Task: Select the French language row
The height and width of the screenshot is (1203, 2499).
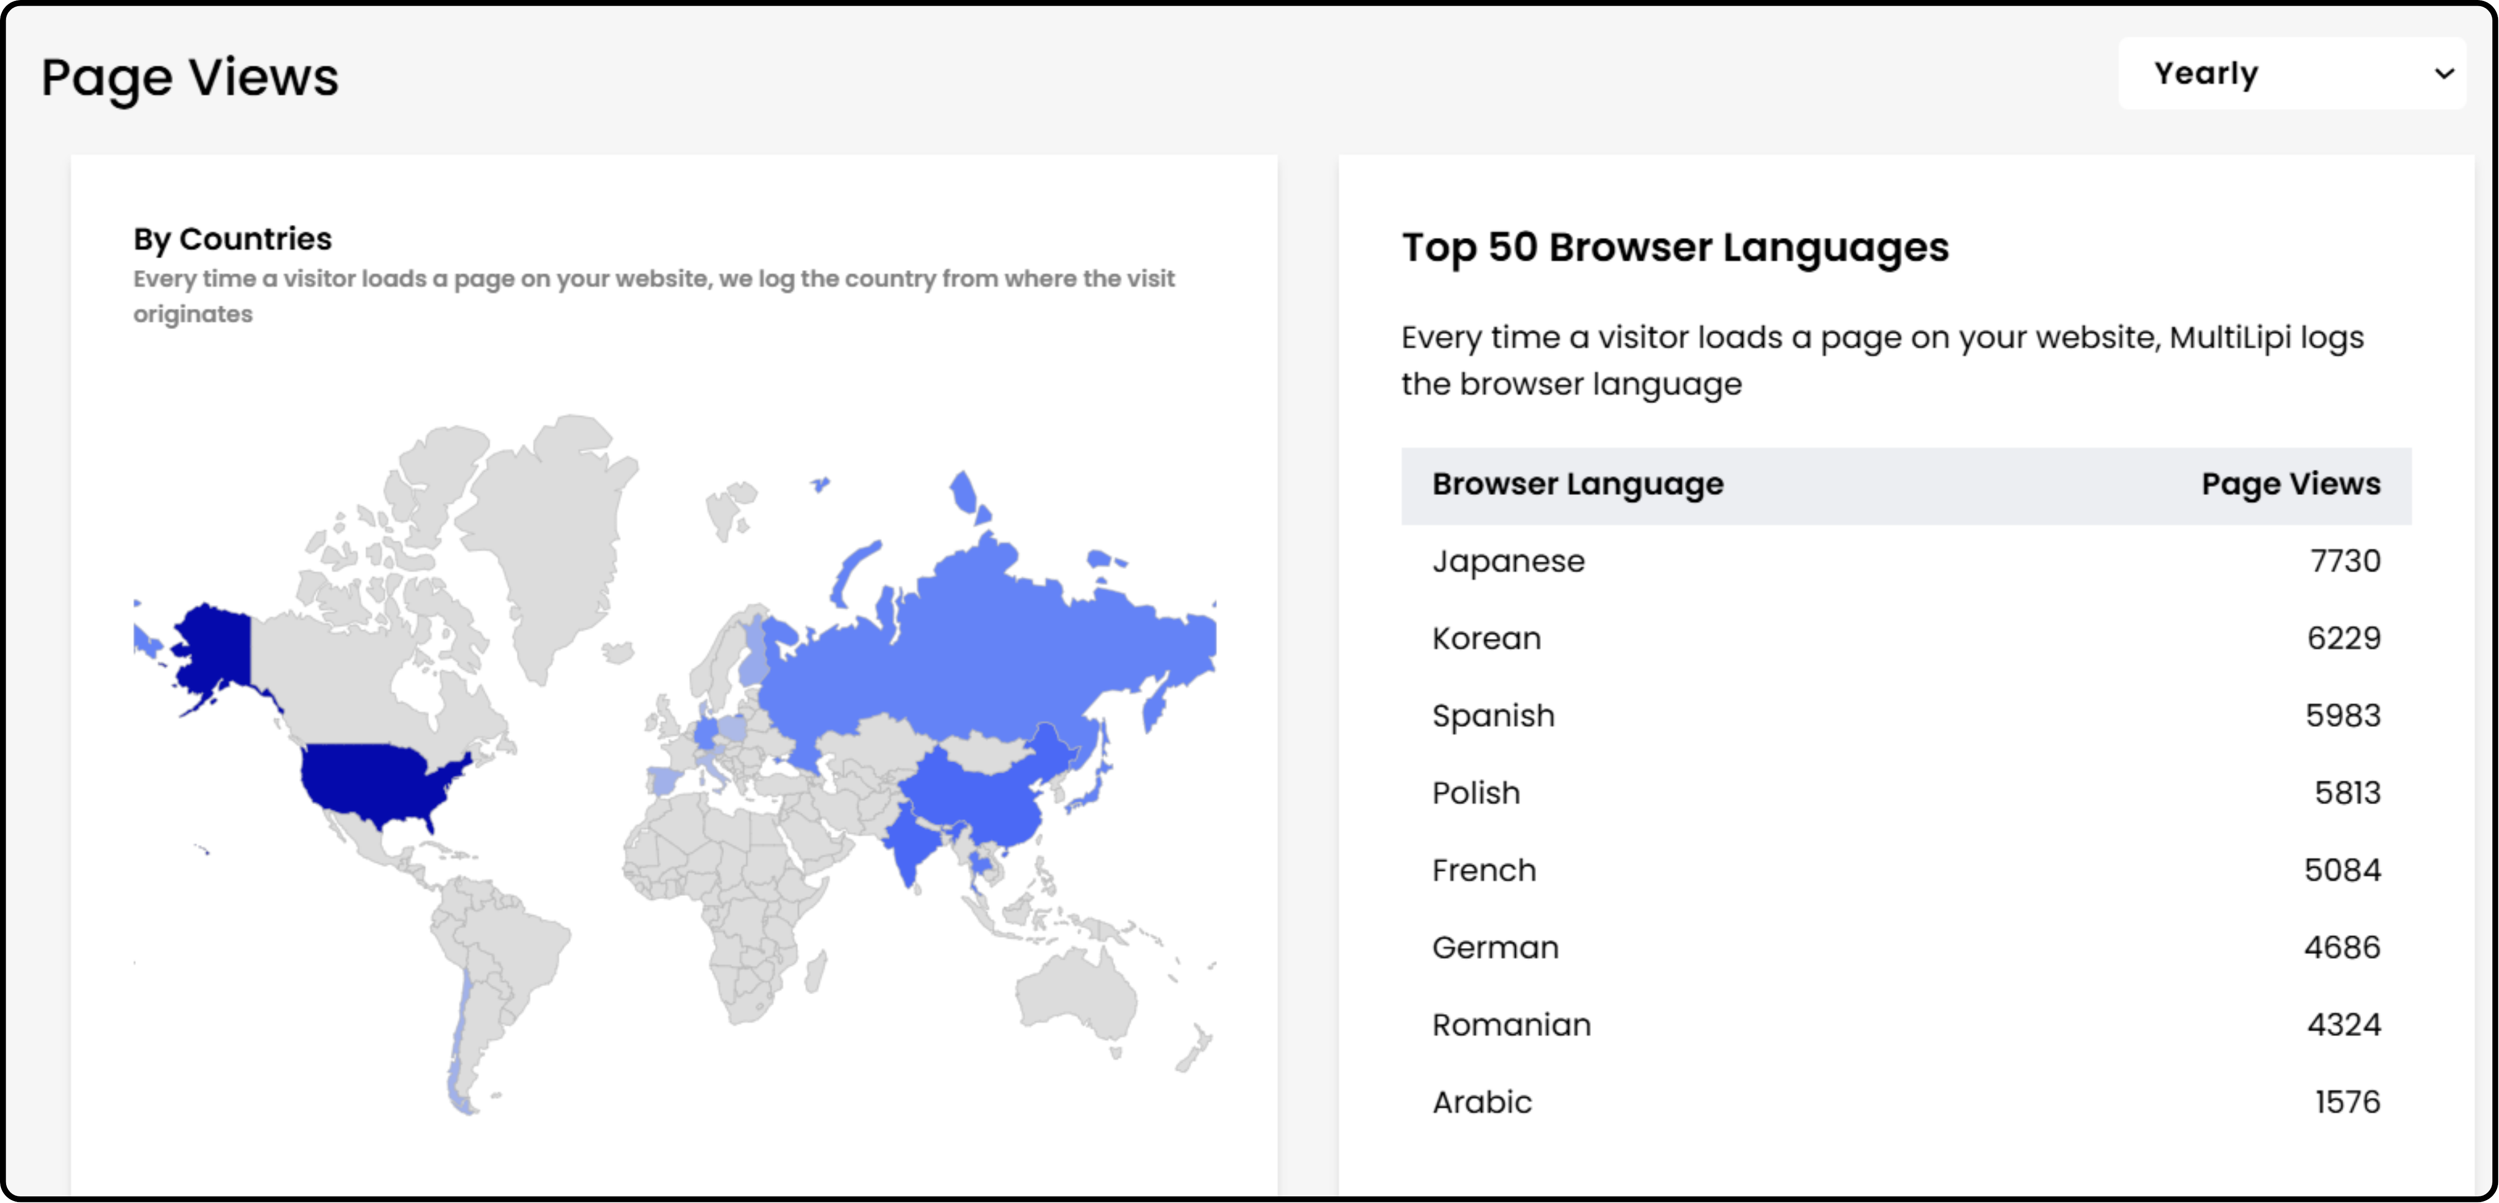Action: click(1906, 871)
